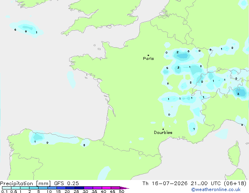249x193 pixels.
Task: Pick the 0.1–0.5 mm legend swatch
Action: [7, 188]
